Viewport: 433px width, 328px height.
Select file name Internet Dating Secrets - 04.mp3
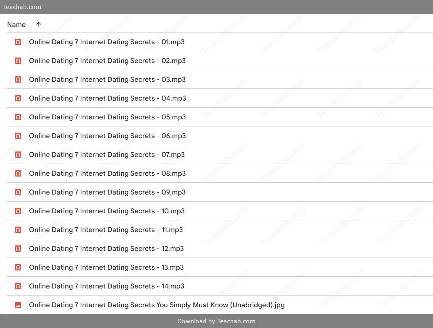tap(107, 98)
